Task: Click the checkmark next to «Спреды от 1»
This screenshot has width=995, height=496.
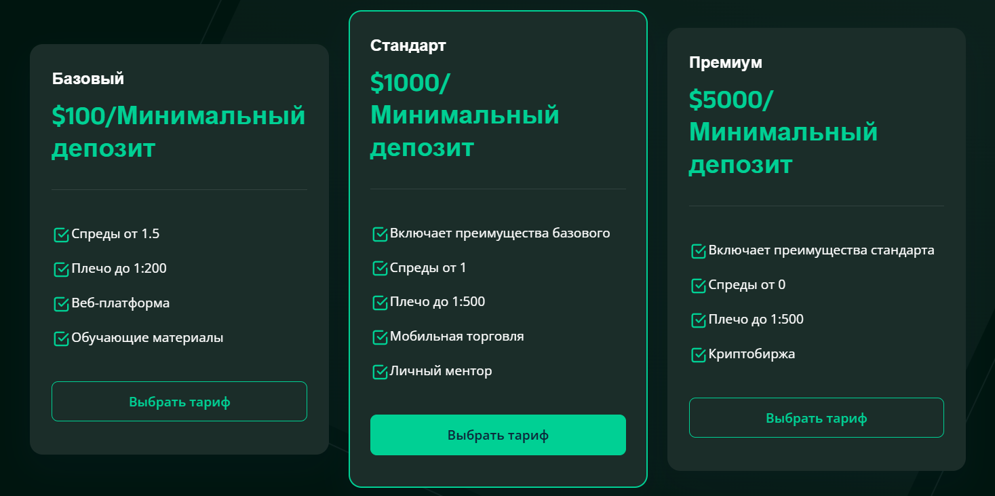Action: [379, 267]
